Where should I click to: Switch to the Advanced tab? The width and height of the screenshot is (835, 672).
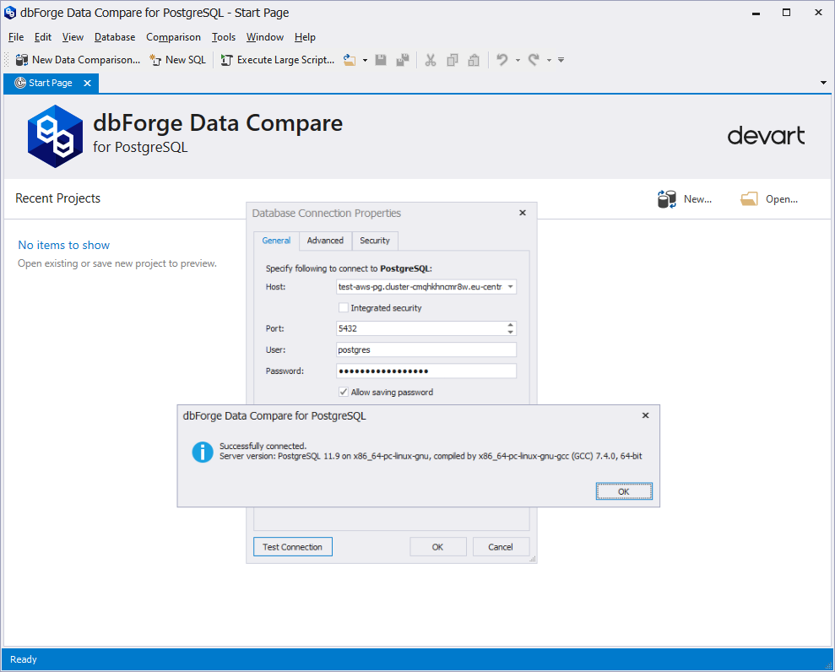pyautogui.click(x=325, y=241)
